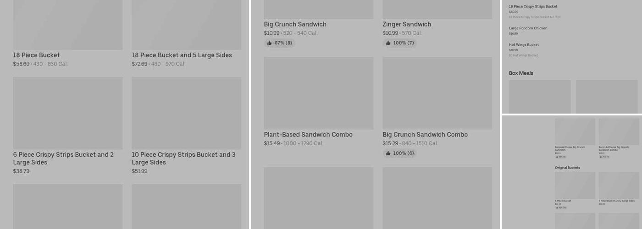Open the 18 Piece Crispy Strips Bucket list item
Image resolution: width=642 pixels, height=229 pixels.
coord(533,7)
